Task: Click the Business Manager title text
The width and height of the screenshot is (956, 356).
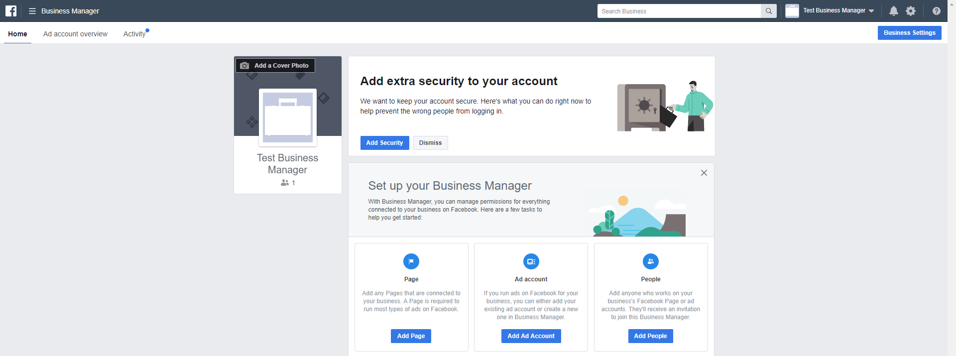Action: (x=70, y=11)
